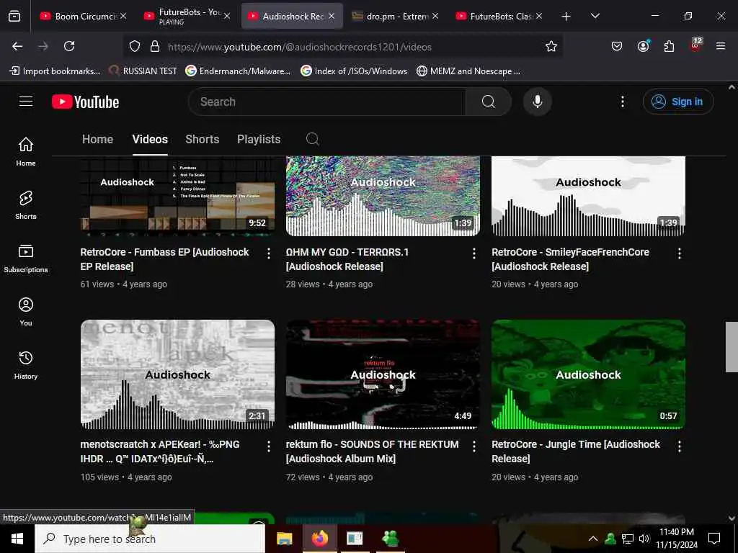Open the notification center icon
Image resolution: width=738 pixels, height=553 pixels.
point(714,539)
